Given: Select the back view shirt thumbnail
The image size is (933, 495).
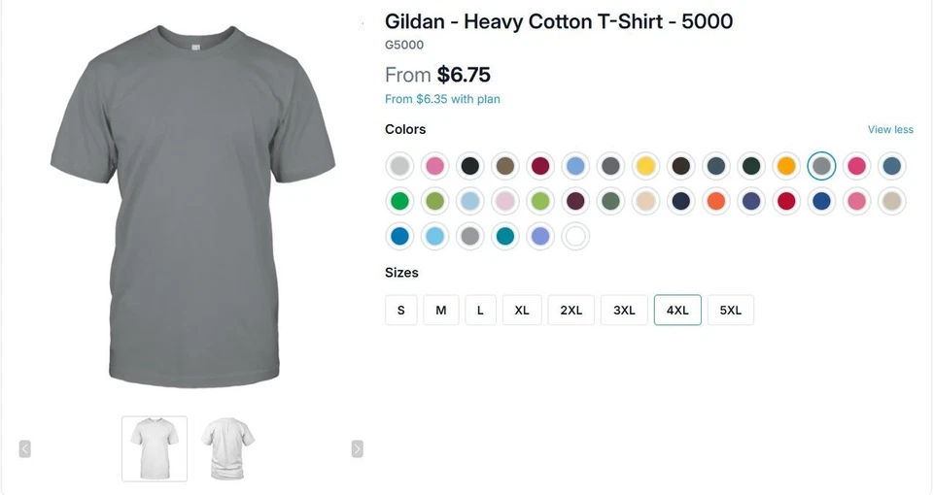Looking at the screenshot, I should click(x=227, y=448).
